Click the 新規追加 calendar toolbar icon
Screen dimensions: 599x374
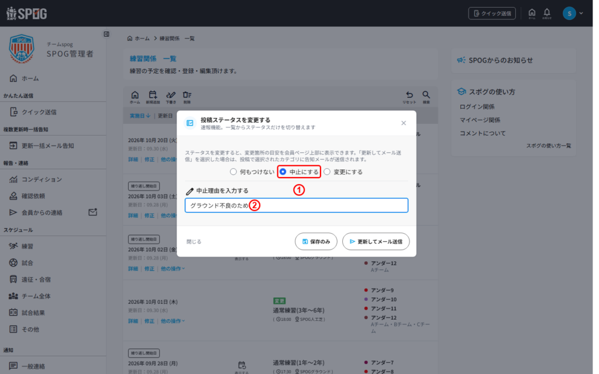(153, 97)
